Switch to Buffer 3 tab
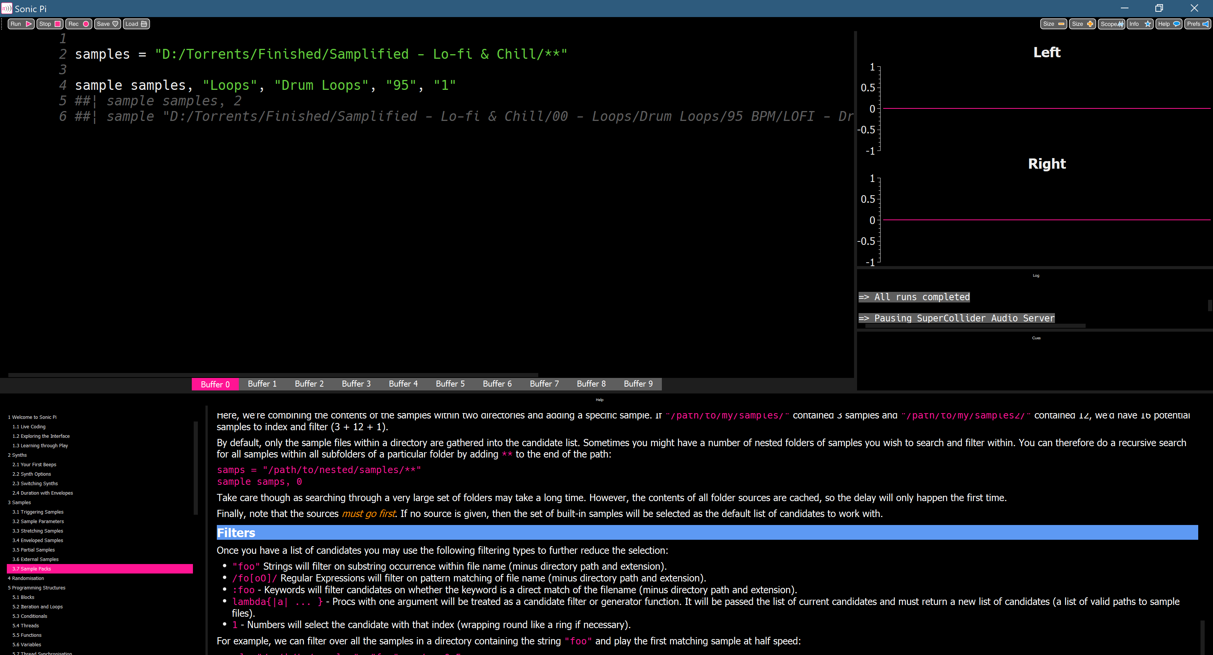Image resolution: width=1213 pixels, height=655 pixels. click(356, 384)
